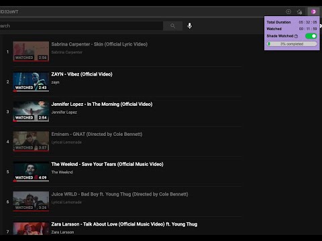
Task: Click the 3:57 duration badge on GNAT
Action: click(42, 147)
